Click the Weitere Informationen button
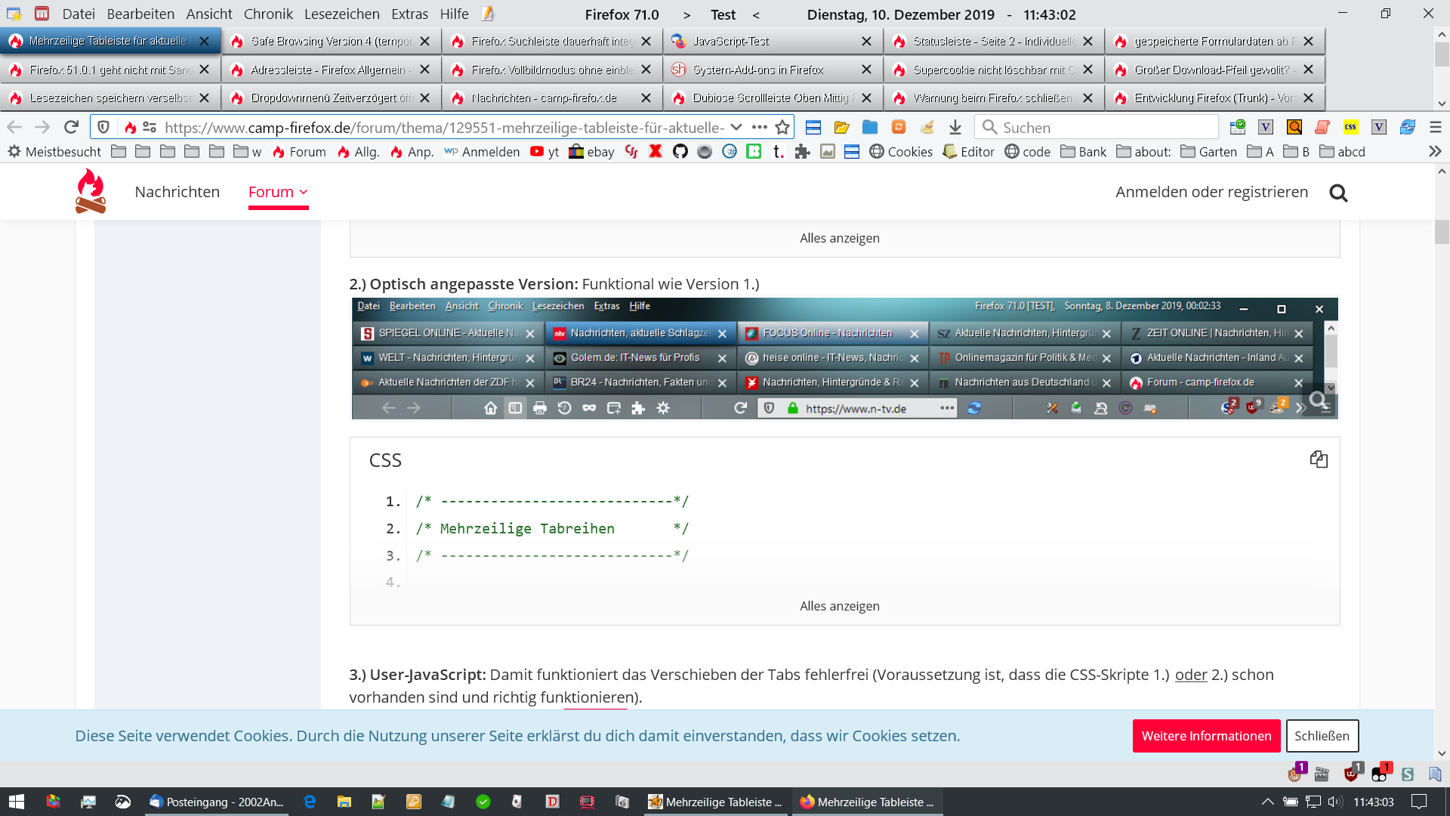The image size is (1450, 816). 1206,736
